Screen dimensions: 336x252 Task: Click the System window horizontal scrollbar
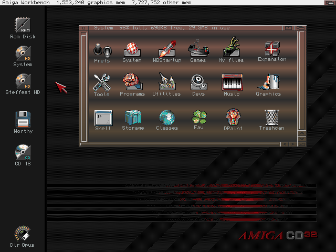click(180, 144)
